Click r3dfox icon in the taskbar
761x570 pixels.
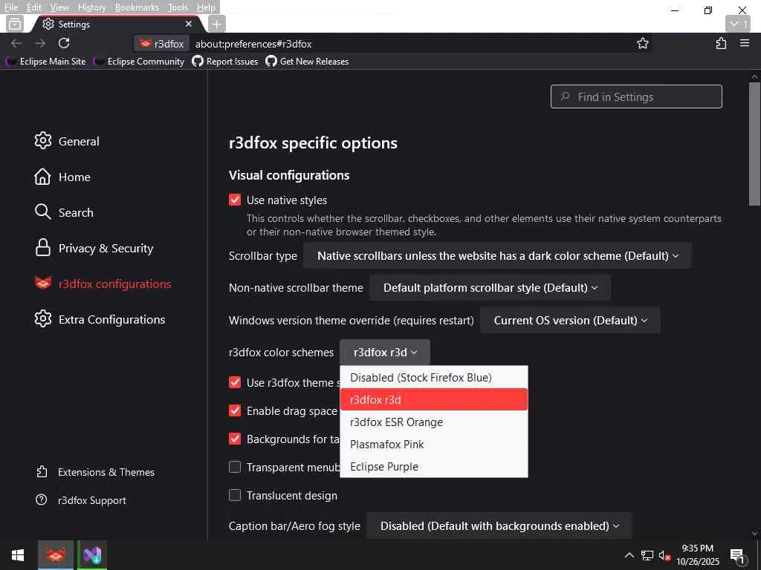55,555
